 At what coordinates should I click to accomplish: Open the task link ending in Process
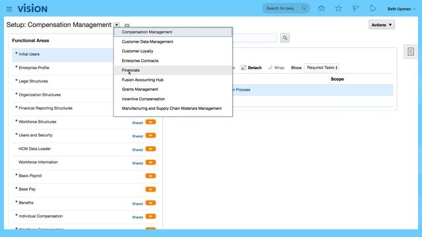[241, 90]
